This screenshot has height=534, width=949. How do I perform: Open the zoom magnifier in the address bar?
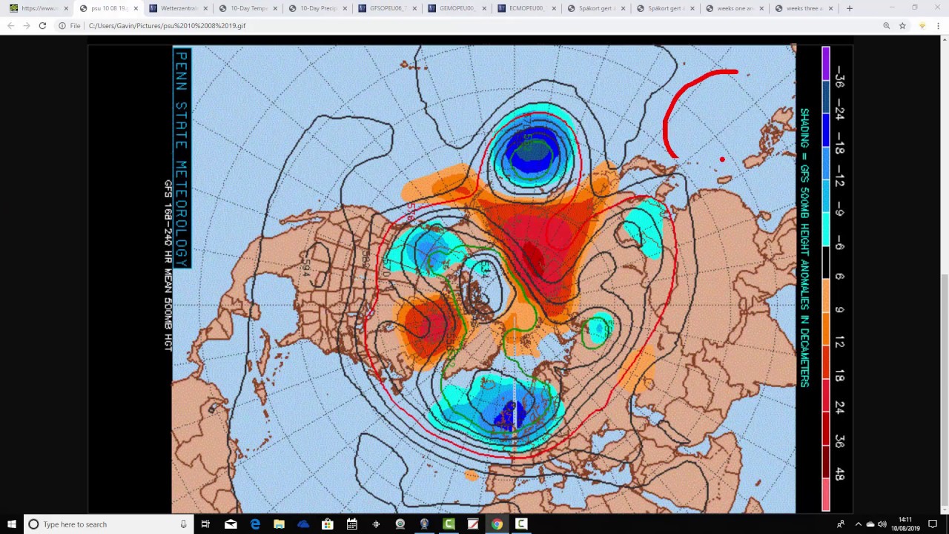(x=886, y=25)
